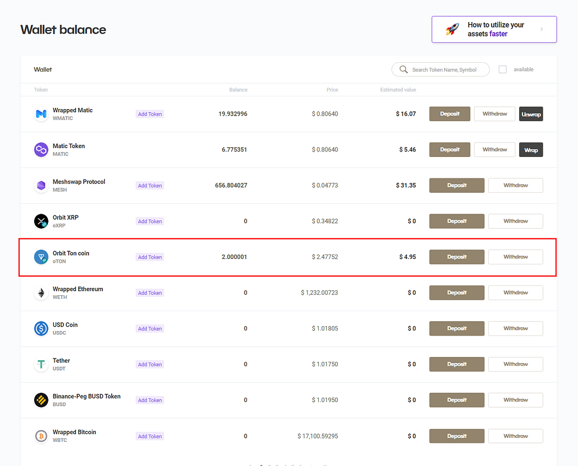
Task: Withdraw Orbit XRP
Action: [516, 221]
